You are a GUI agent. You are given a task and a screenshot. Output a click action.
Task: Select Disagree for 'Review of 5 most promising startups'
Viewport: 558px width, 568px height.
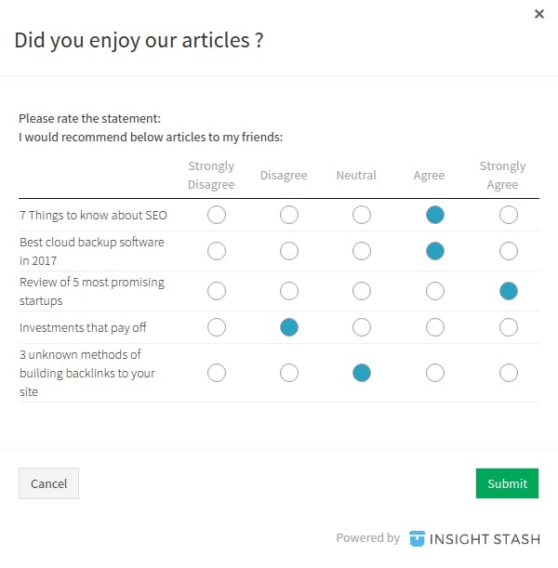(x=289, y=291)
